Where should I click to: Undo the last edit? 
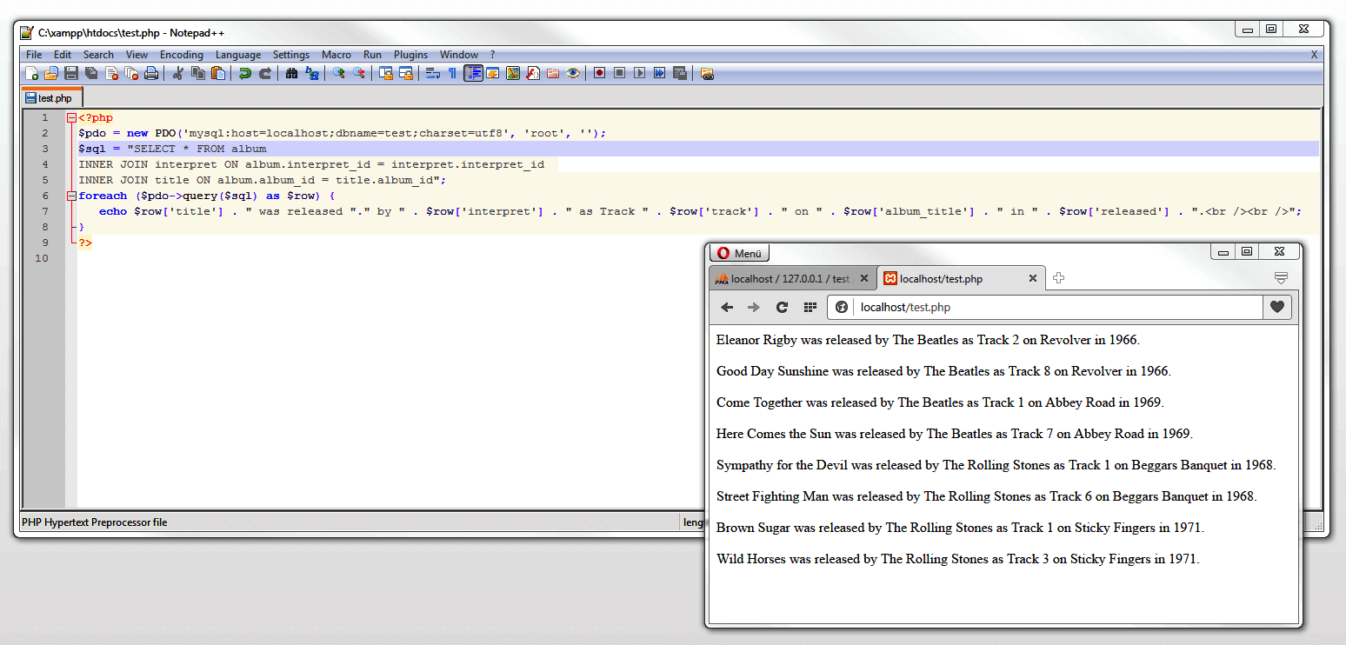[245, 73]
